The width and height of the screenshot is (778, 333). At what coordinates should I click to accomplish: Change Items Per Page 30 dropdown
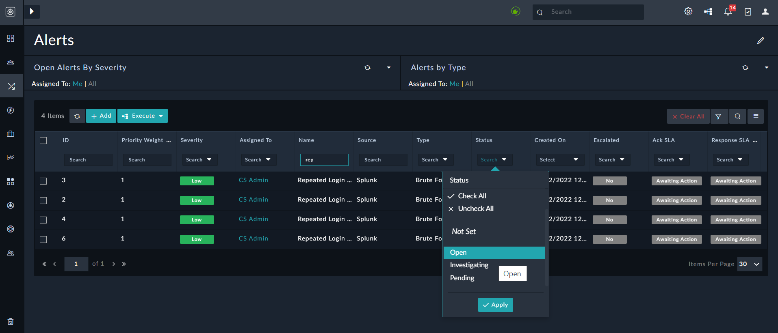tap(749, 264)
